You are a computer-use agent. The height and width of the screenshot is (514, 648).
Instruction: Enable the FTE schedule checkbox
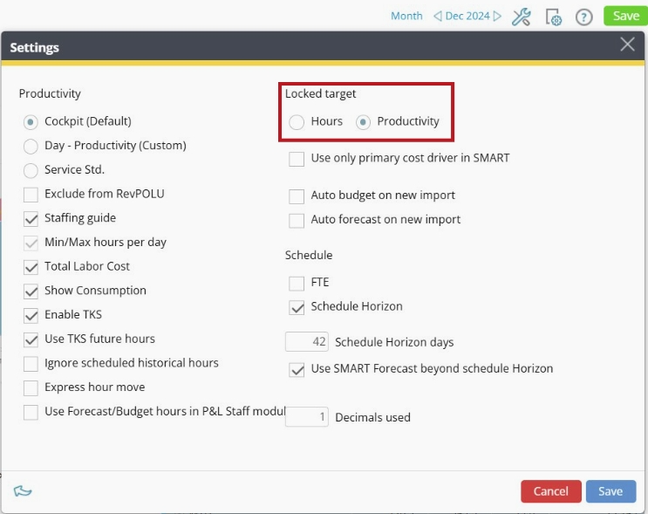[297, 283]
